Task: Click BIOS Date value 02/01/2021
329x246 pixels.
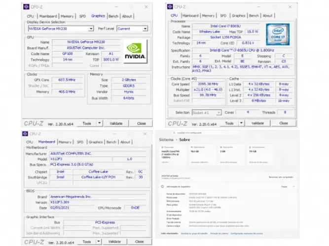Action: [72, 208]
